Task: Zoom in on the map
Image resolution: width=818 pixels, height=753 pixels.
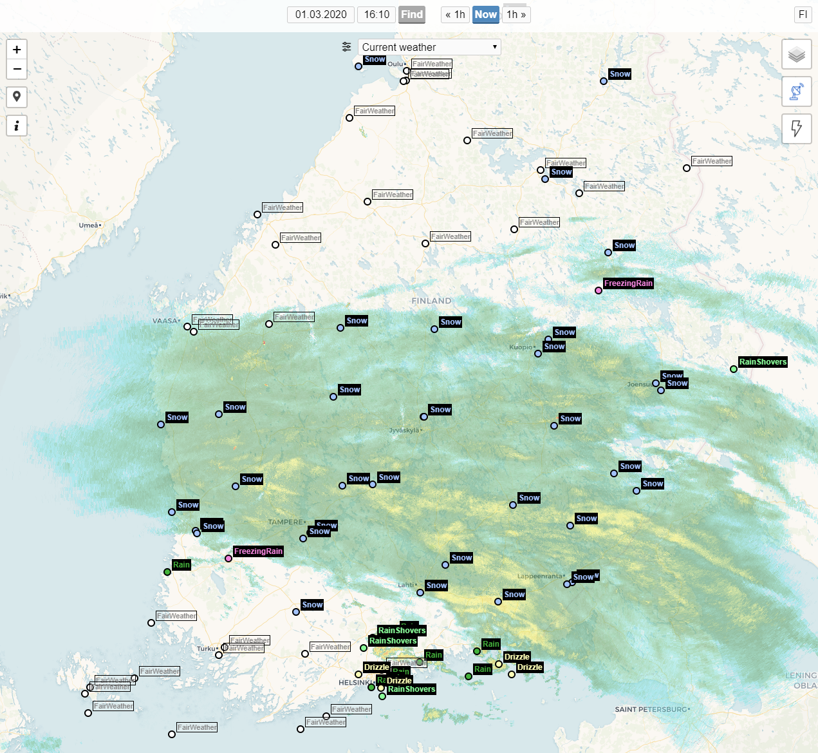Action: (17, 50)
